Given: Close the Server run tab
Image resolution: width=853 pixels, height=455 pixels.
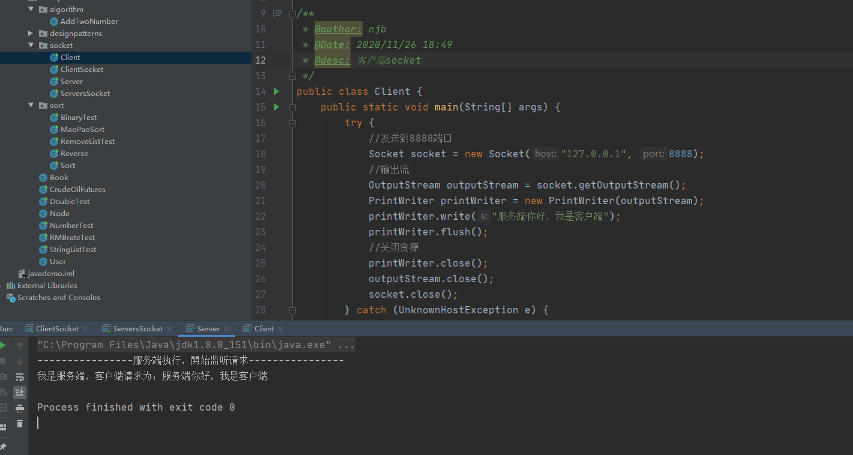Looking at the screenshot, I should pyautogui.click(x=226, y=329).
